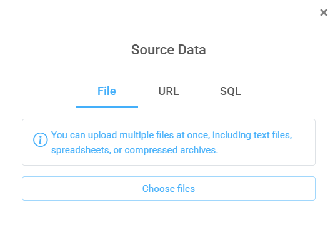Click 'You can upload multiple files' line
The width and height of the screenshot is (335, 232).
[171, 135]
